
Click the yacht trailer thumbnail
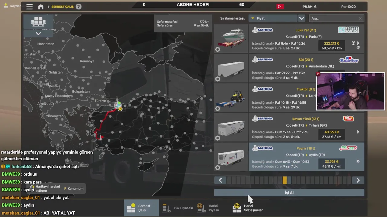click(231, 39)
